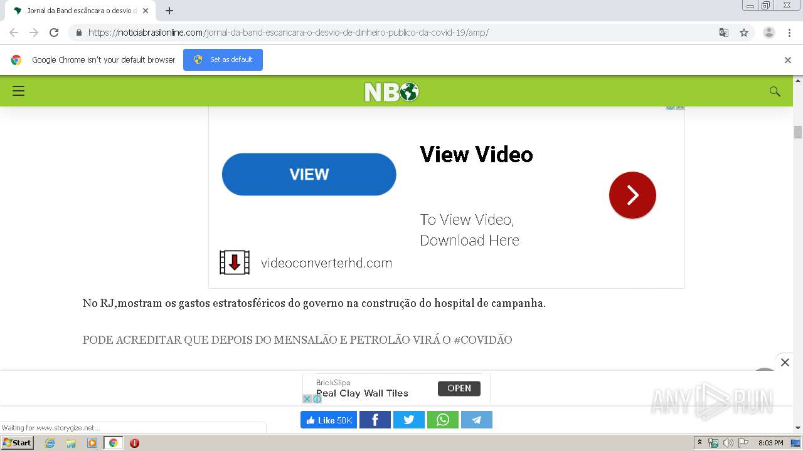Viewport: 803px width, 451px height.
Task: Open Windows Explorer folder taskbar icon
Action: pyautogui.click(x=71, y=443)
